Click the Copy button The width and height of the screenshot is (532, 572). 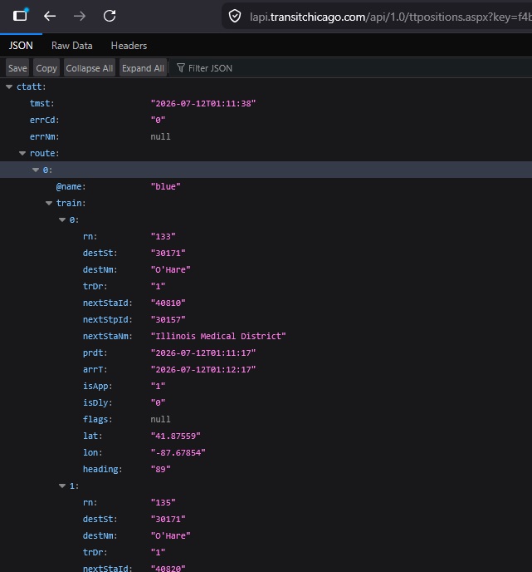coord(46,68)
